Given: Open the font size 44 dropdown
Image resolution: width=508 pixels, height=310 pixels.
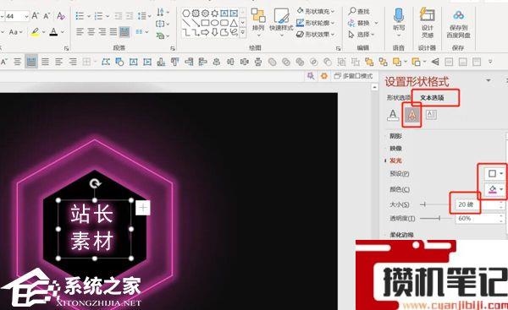Looking at the screenshot, I should [x=26, y=16].
